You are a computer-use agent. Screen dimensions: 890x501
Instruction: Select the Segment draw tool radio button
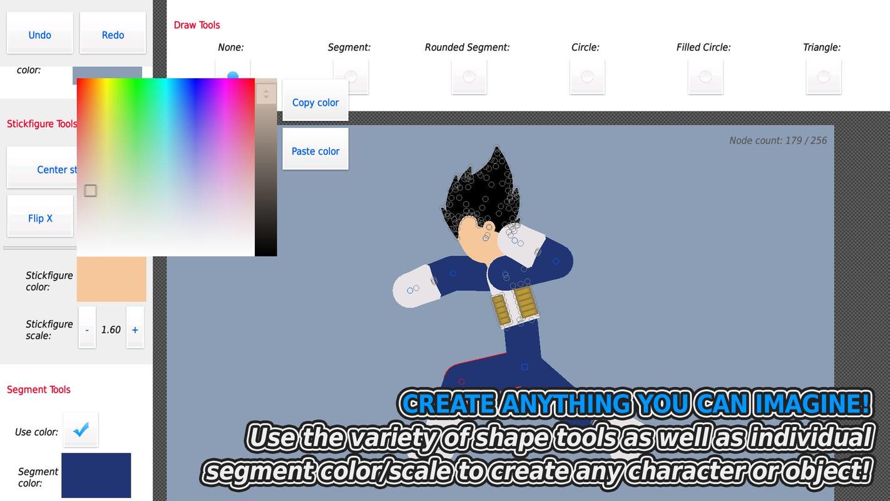[x=351, y=77]
